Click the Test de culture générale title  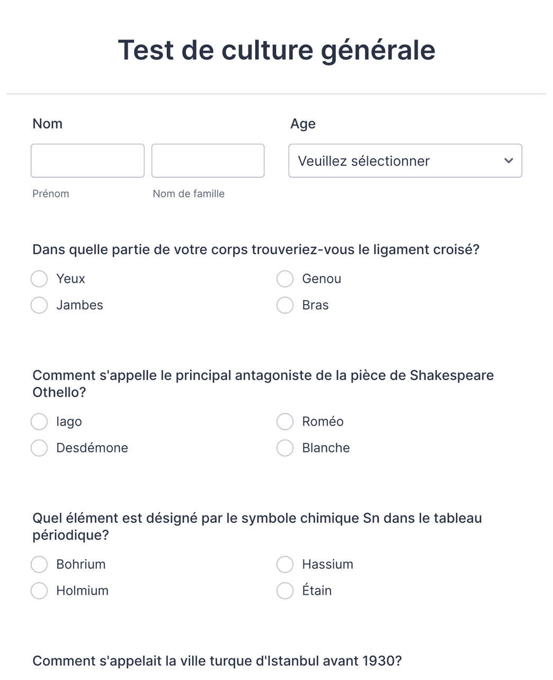point(276,49)
